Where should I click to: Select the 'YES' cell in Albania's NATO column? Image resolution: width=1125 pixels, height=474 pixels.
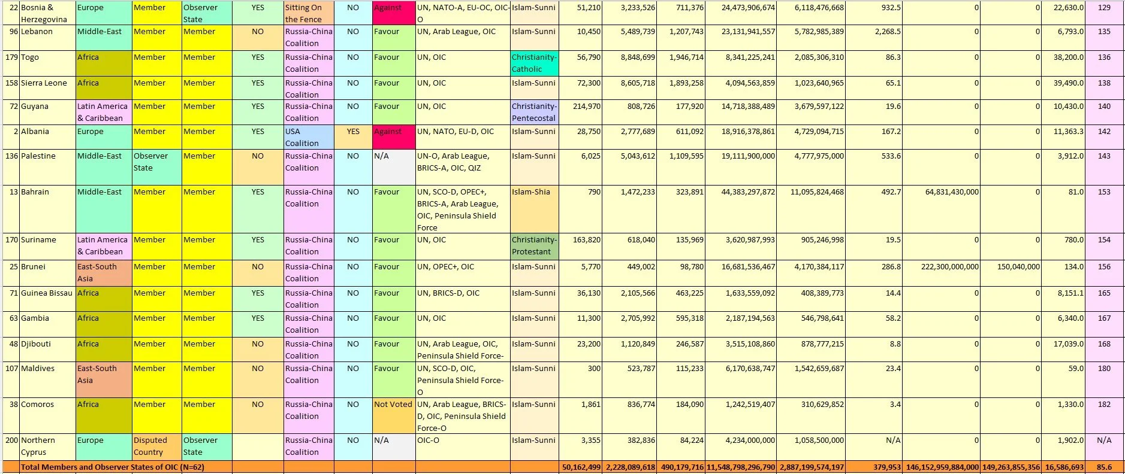click(353, 137)
